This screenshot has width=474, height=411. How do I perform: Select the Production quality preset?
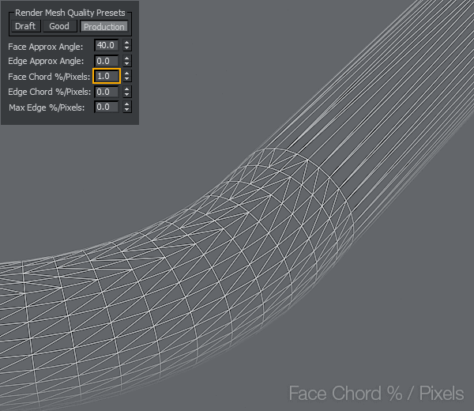coord(104,27)
